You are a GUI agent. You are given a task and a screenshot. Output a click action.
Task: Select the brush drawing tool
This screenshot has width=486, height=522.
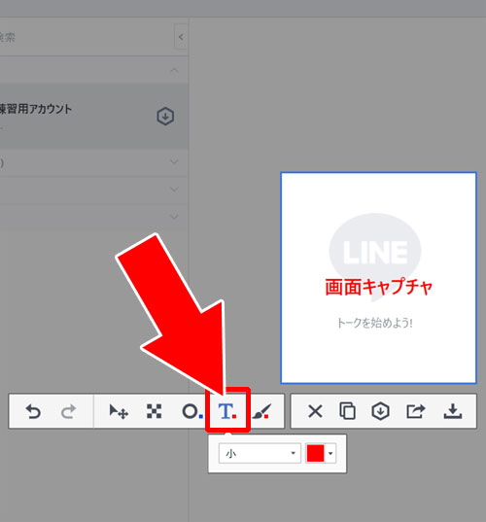click(262, 411)
